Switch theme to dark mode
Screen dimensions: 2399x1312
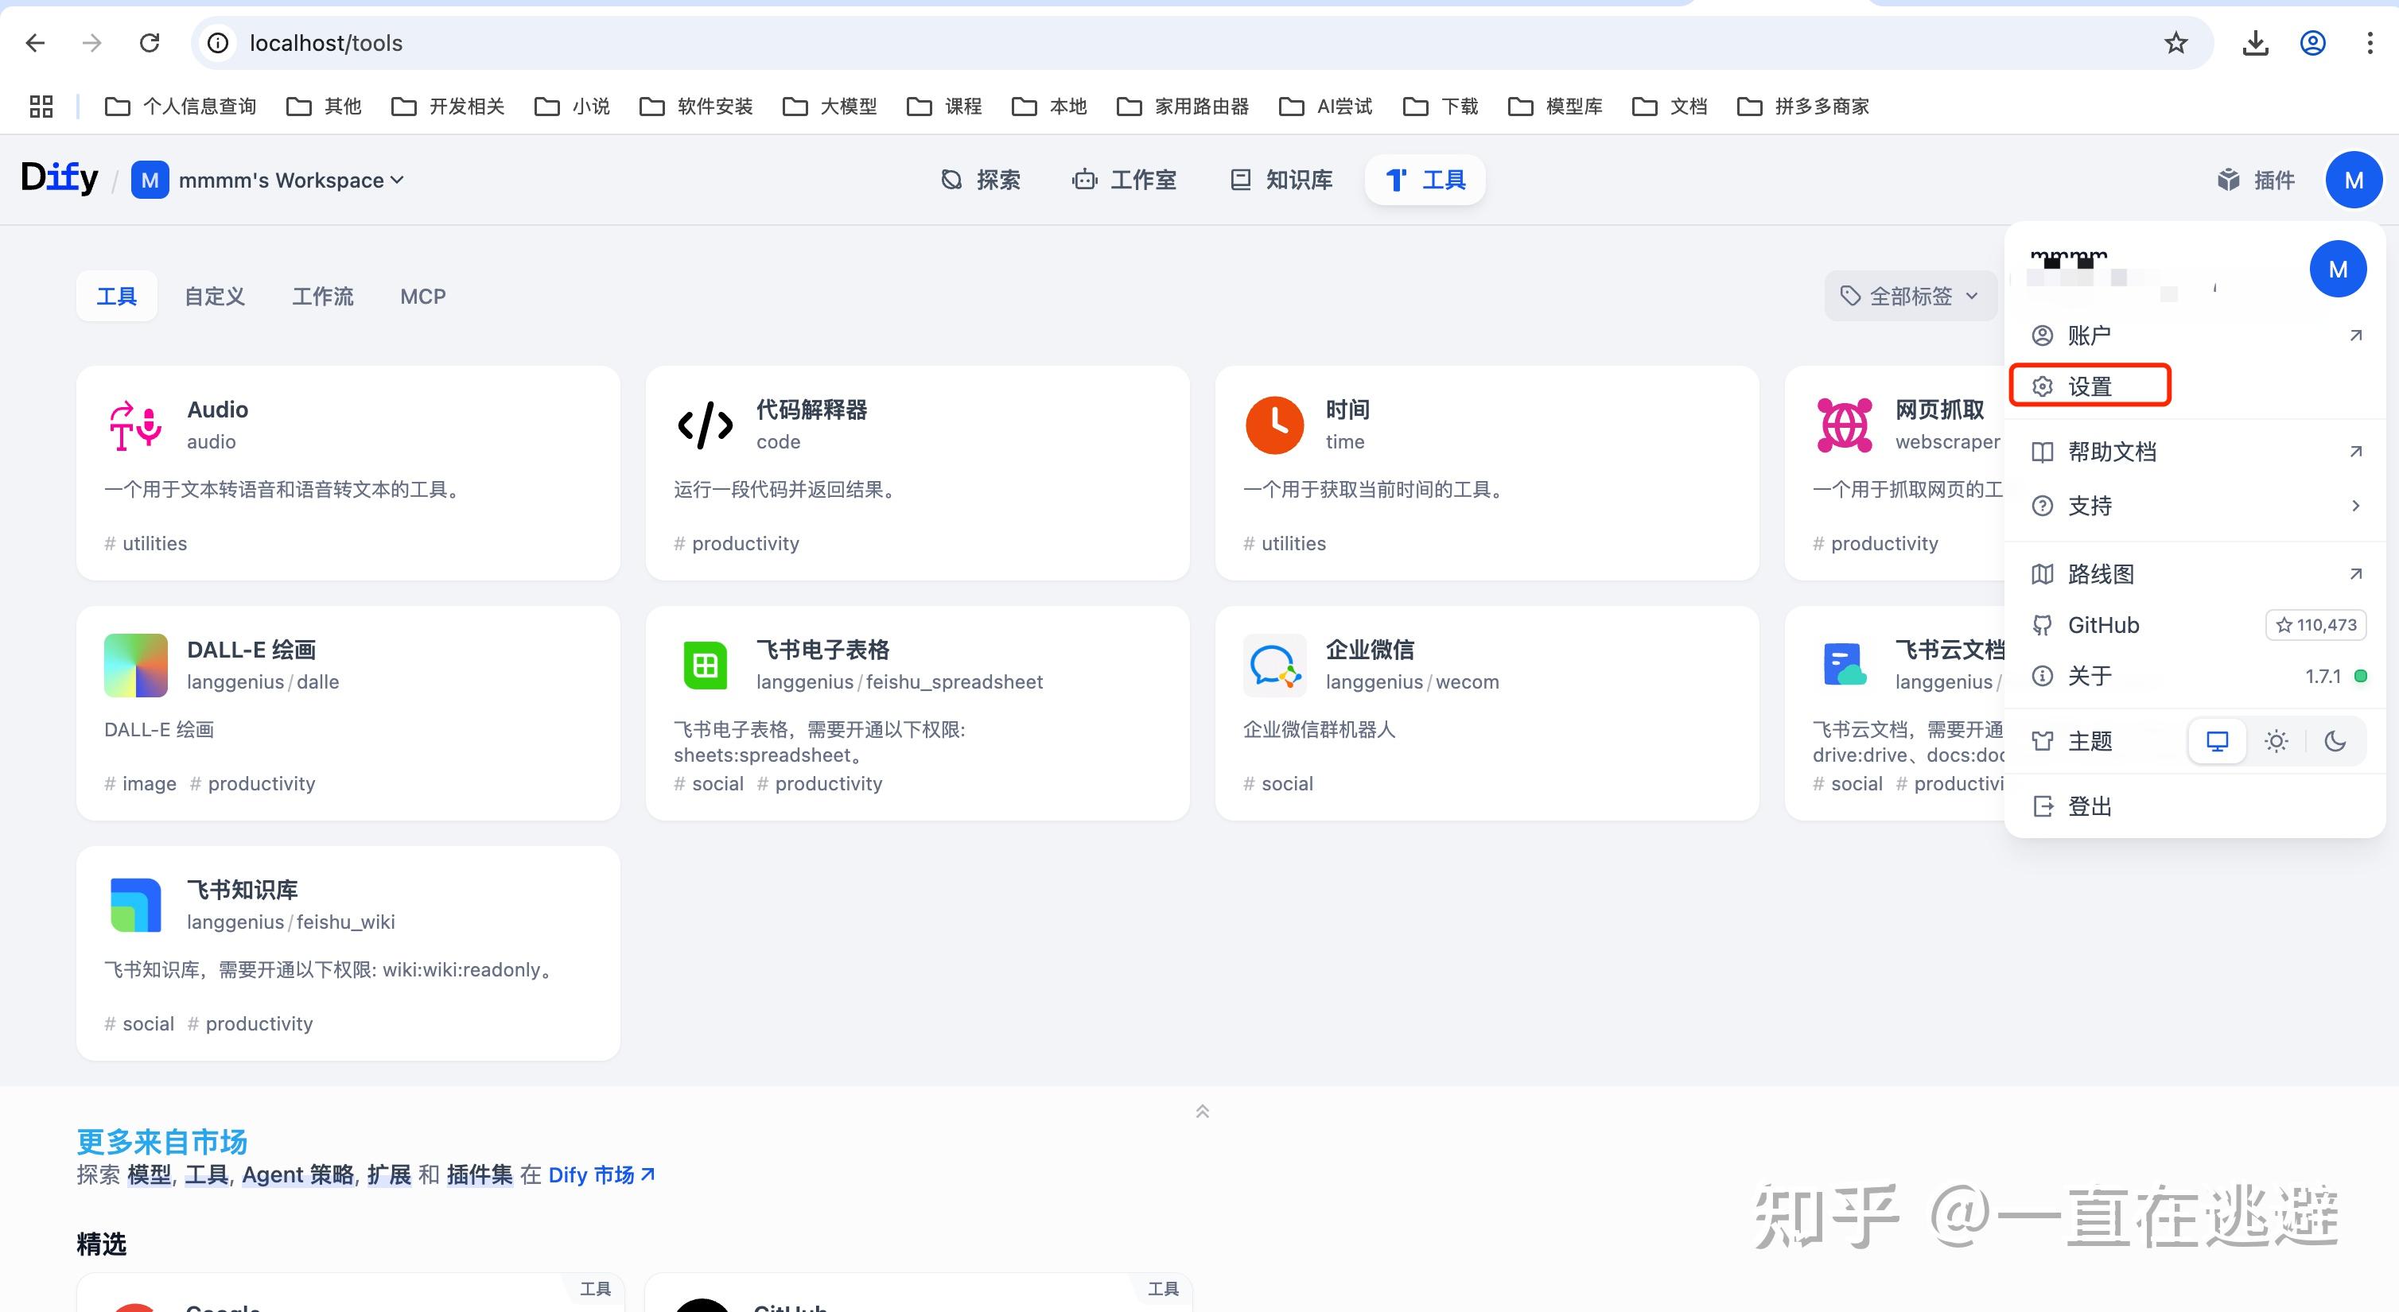2335,740
